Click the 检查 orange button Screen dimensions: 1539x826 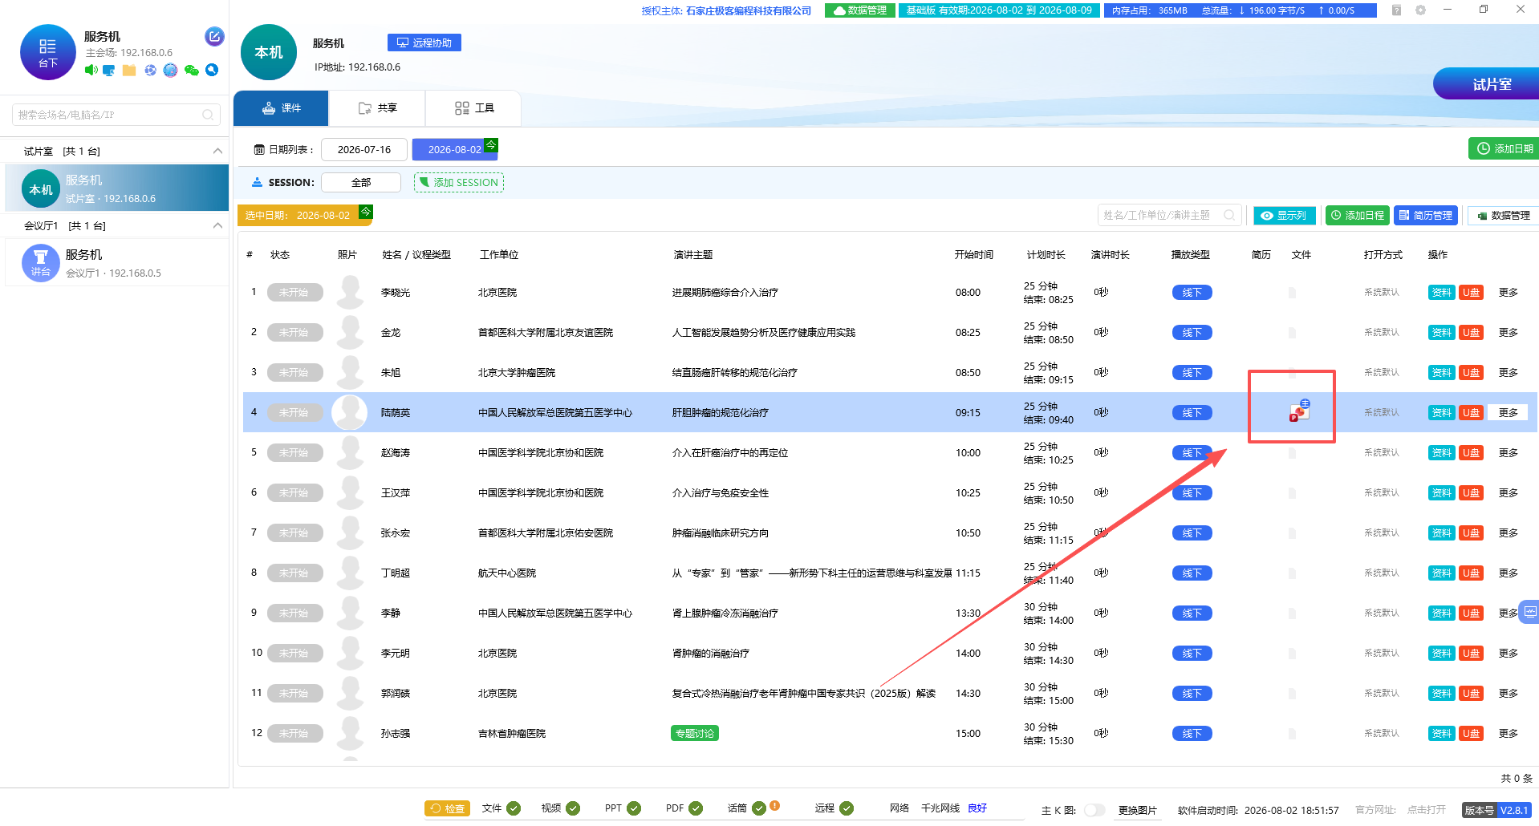coord(447,808)
